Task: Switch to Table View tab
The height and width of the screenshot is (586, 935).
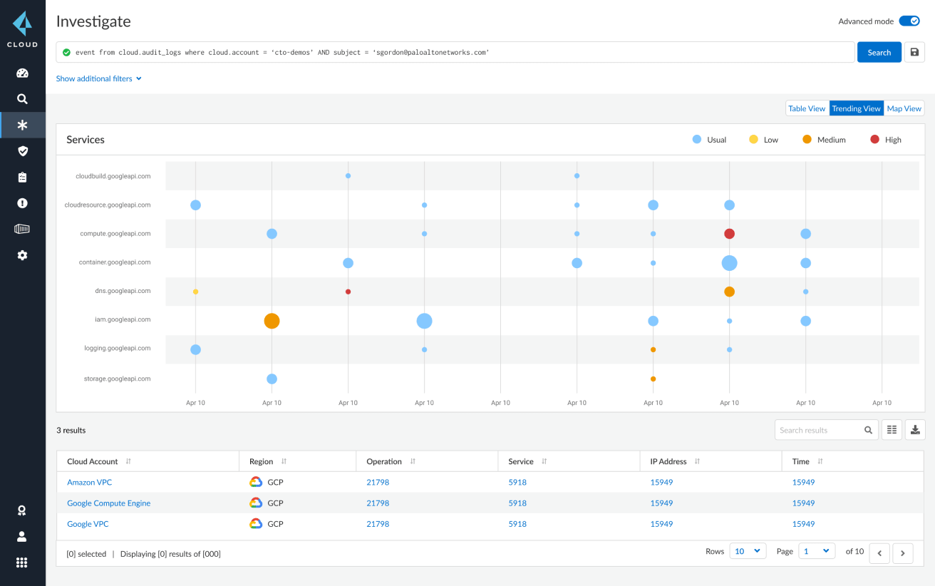Action: (807, 108)
